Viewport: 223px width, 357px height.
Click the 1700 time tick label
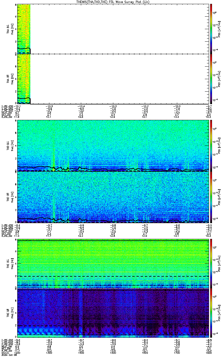[177, 353]
